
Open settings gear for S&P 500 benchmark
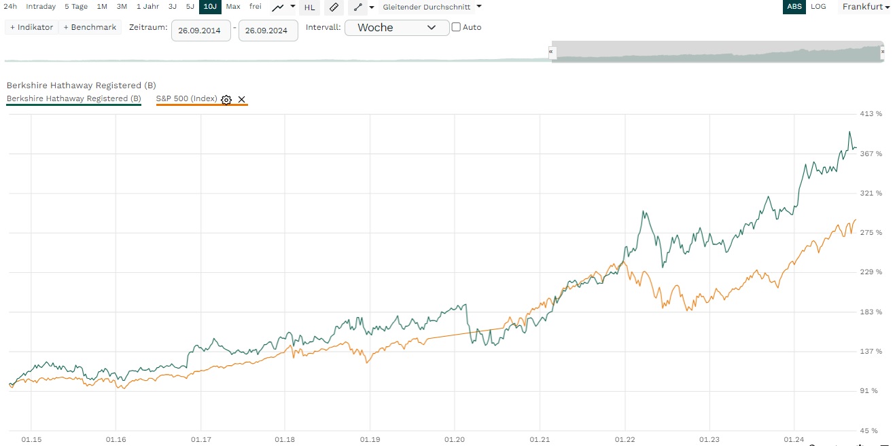coord(226,100)
